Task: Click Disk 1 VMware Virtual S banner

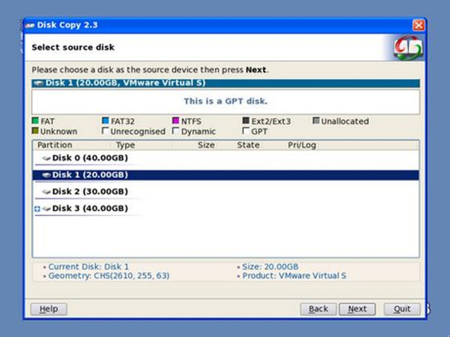Action: [226, 83]
